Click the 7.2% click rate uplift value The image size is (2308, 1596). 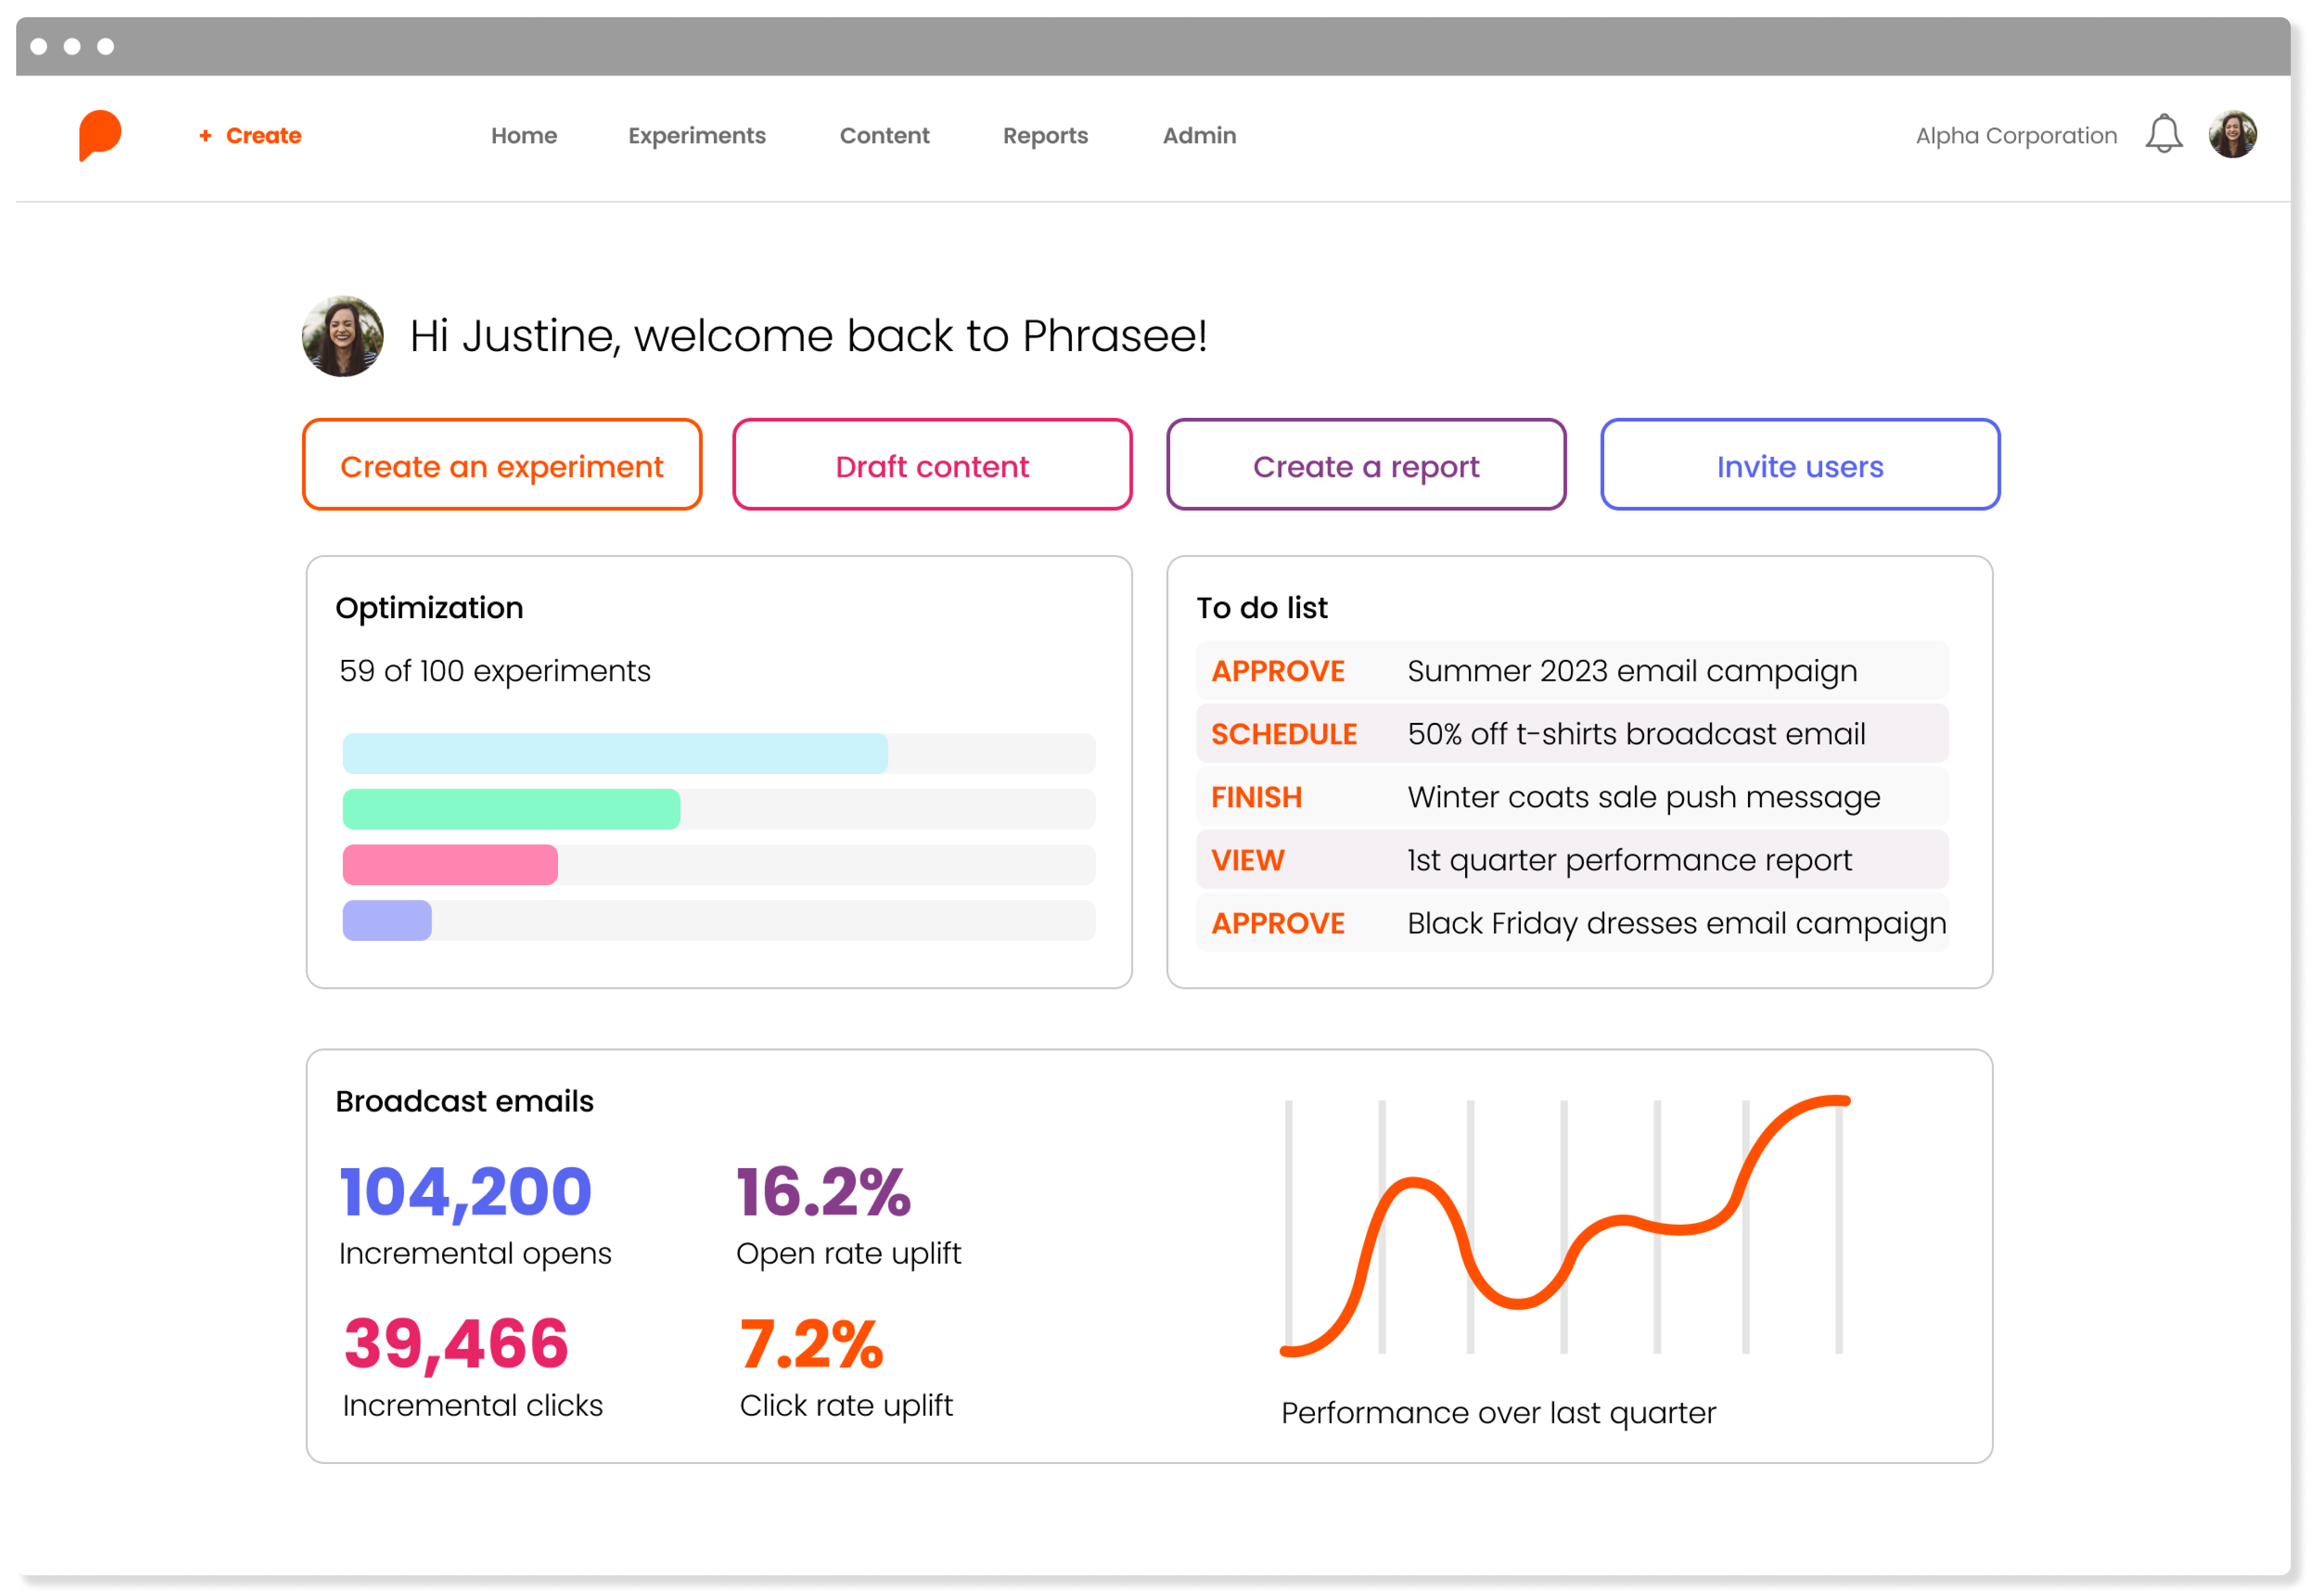811,1343
